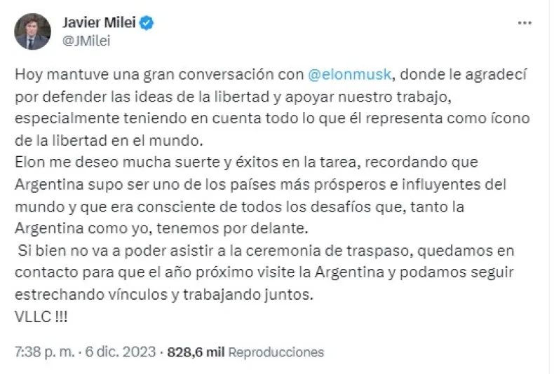The image size is (554, 374).
Task: Open Javier Milei's profile picture
Action: (x=32, y=32)
